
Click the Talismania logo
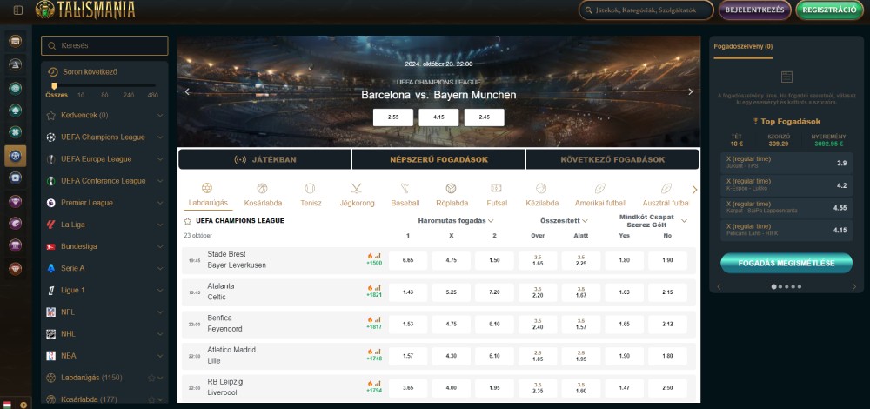click(x=85, y=10)
